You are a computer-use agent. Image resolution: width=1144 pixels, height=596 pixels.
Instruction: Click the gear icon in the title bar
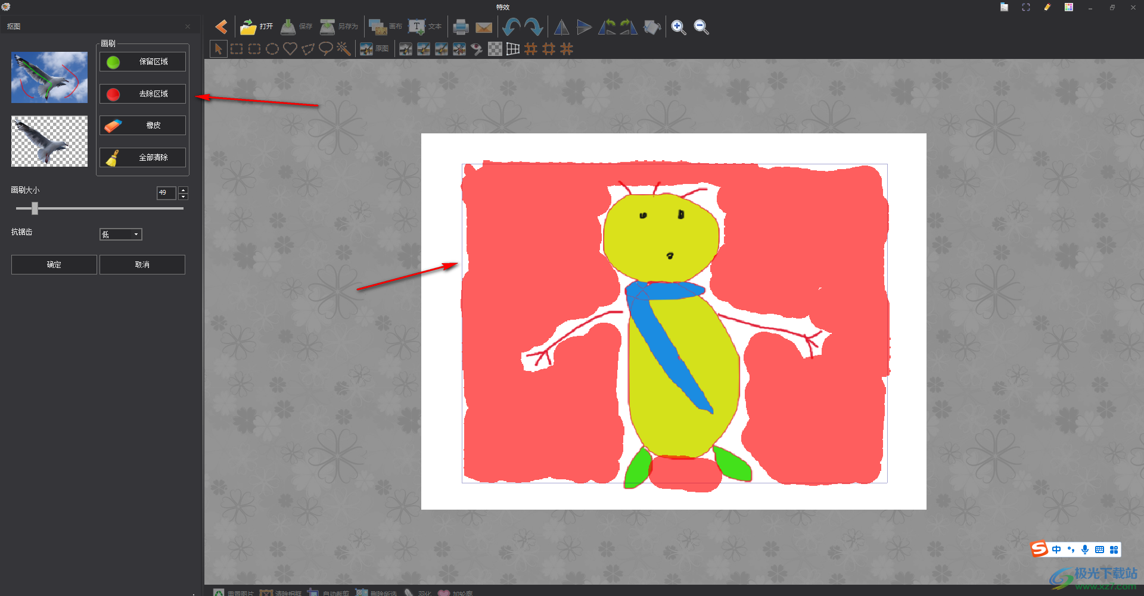(6, 7)
